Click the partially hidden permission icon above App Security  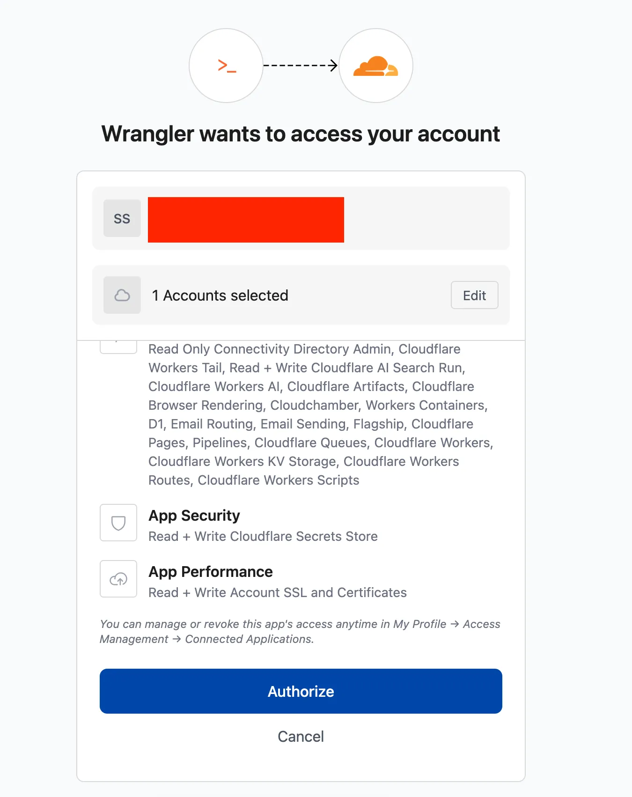118,347
